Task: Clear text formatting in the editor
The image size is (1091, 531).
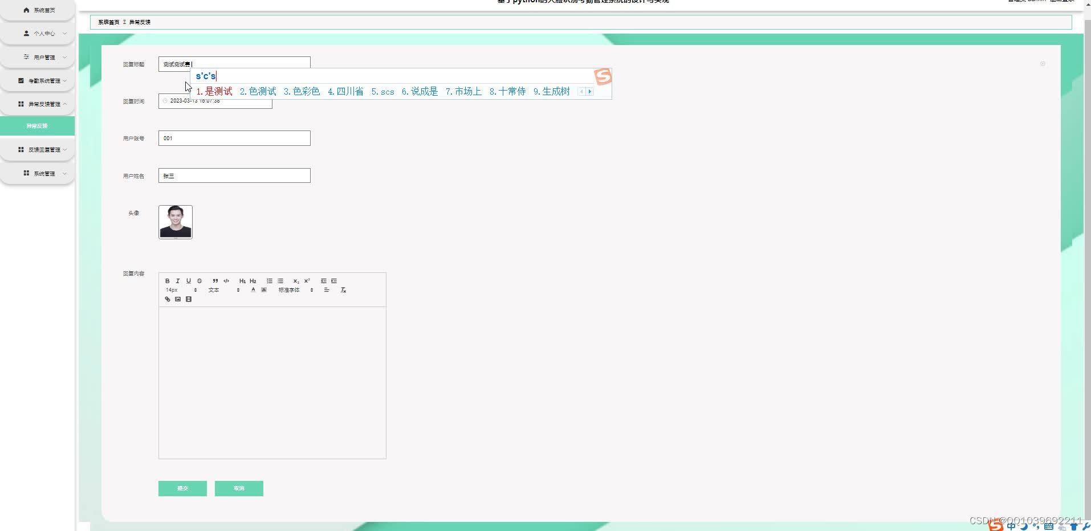Action: coord(343,290)
